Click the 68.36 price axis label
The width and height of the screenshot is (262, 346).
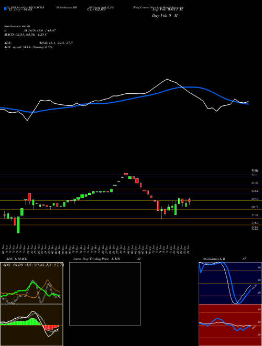pyautogui.click(x=255, y=183)
